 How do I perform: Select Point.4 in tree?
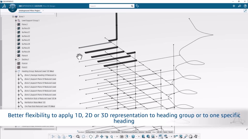pos(24,63)
